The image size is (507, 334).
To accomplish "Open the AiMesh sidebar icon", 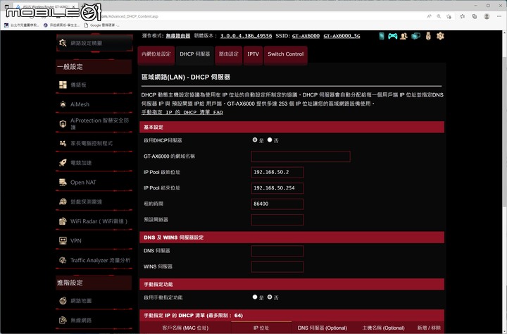I will pos(63,104).
